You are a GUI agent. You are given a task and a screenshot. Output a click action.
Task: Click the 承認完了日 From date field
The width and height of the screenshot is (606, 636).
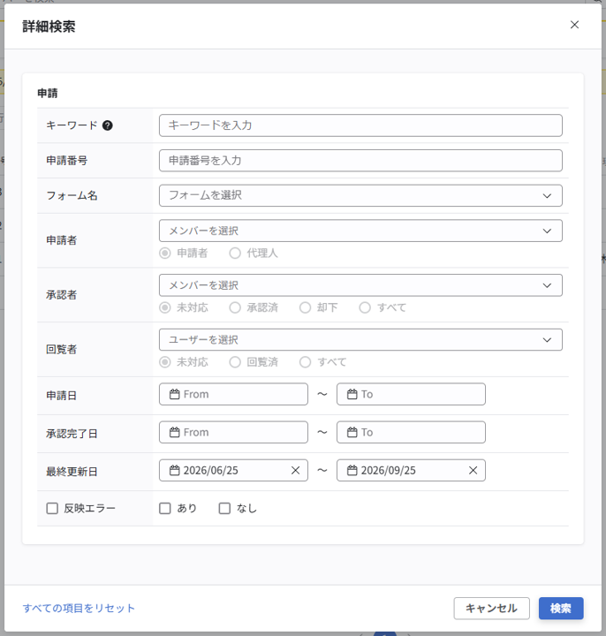pyautogui.click(x=233, y=432)
